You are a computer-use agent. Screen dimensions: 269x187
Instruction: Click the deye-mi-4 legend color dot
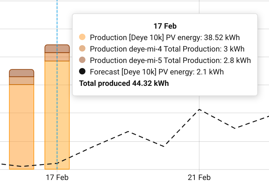click(82, 49)
